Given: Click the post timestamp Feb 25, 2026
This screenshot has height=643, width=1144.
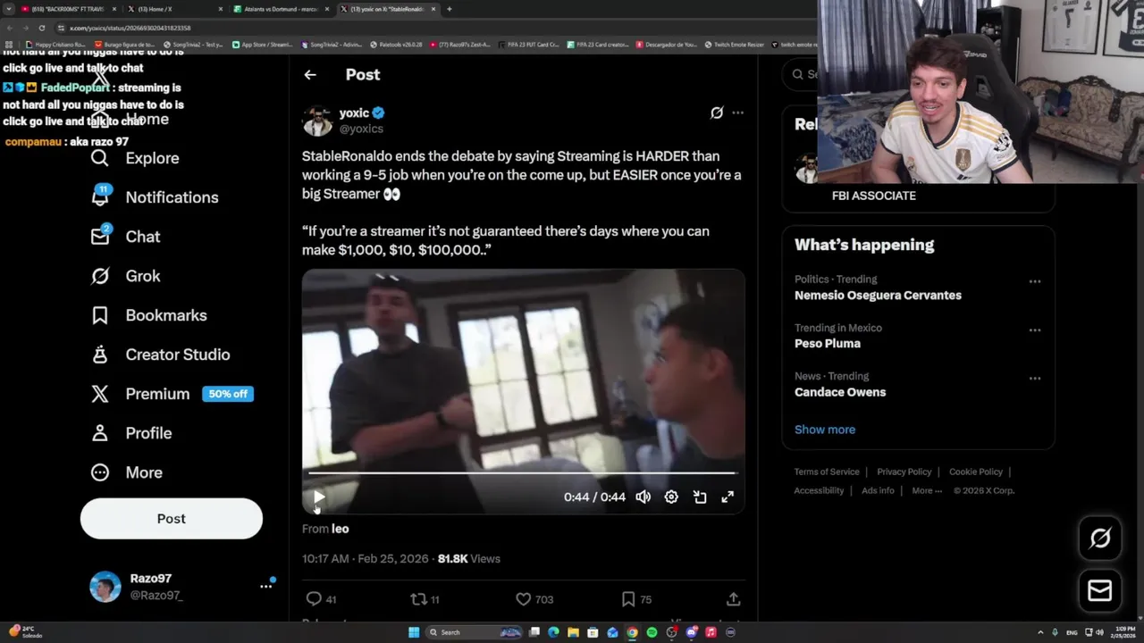Looking at the screenshot, I should (x=366, y=559).
